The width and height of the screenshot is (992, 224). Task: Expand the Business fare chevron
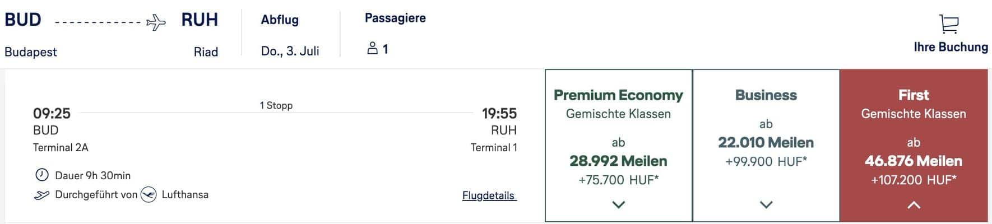tap(766, 205)
